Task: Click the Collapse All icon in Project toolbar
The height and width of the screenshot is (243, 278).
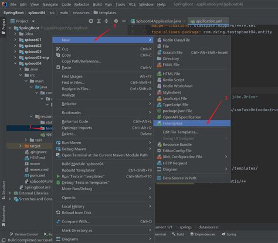Action: [x=106, y=21]
